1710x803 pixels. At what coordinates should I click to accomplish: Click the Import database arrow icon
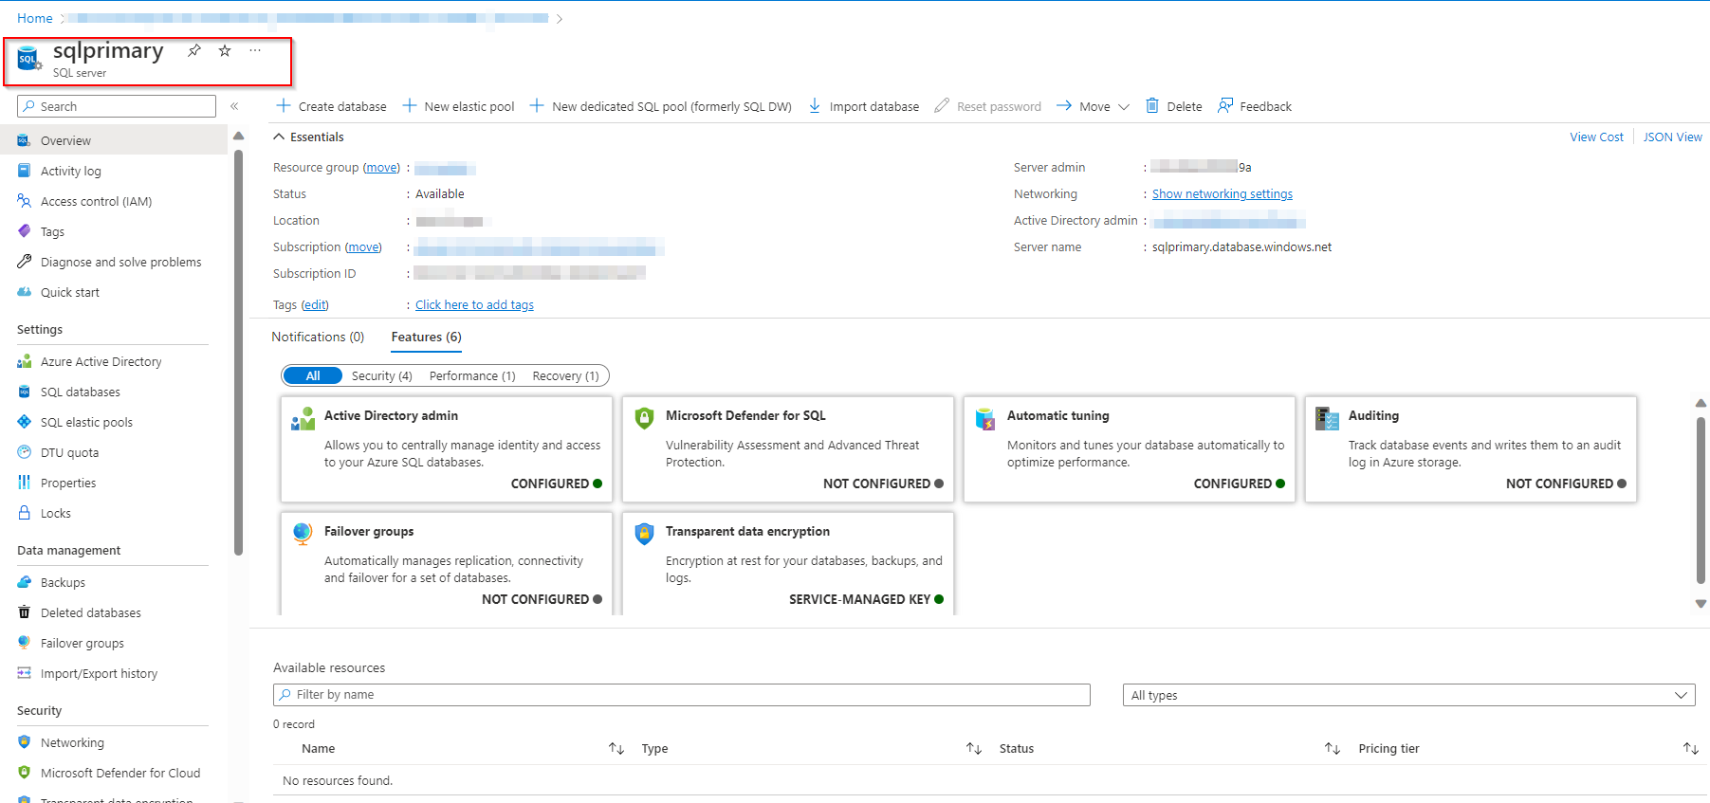click(815, 105)
